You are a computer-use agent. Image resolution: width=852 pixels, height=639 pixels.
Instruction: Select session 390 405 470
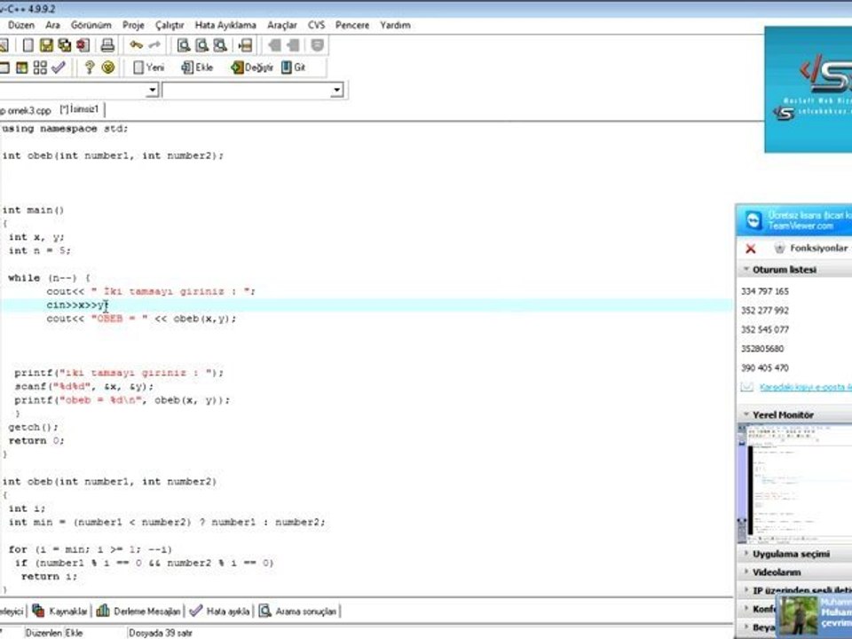pyautogui.click(x=764, y=367)
